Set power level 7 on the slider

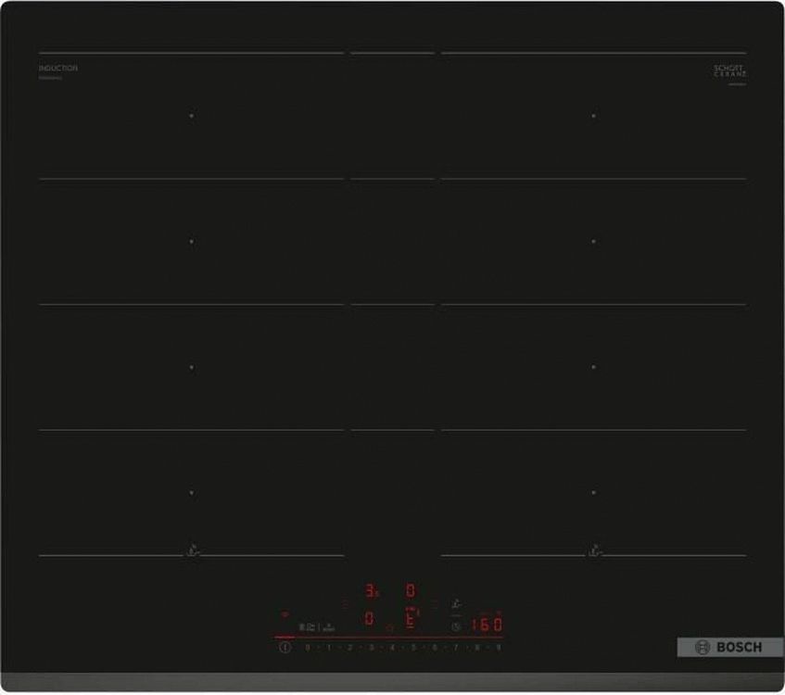coord(456,648)
